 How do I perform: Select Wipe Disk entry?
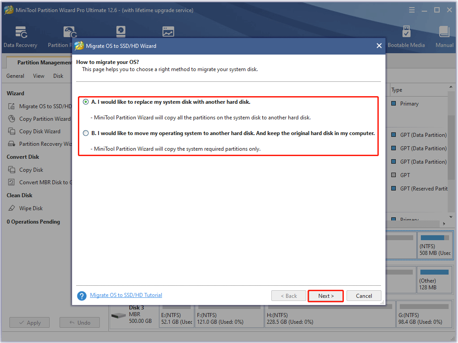pyautogui.click(x=31, y=208)
